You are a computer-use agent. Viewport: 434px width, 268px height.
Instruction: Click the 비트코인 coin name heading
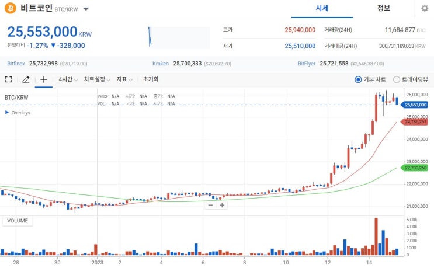point(36,8)
